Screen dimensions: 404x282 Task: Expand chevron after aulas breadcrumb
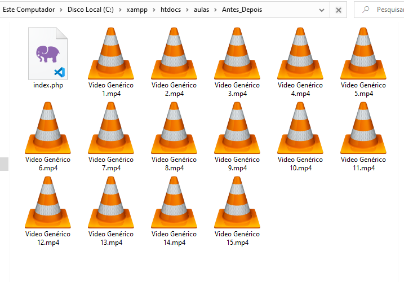[215, 10]
